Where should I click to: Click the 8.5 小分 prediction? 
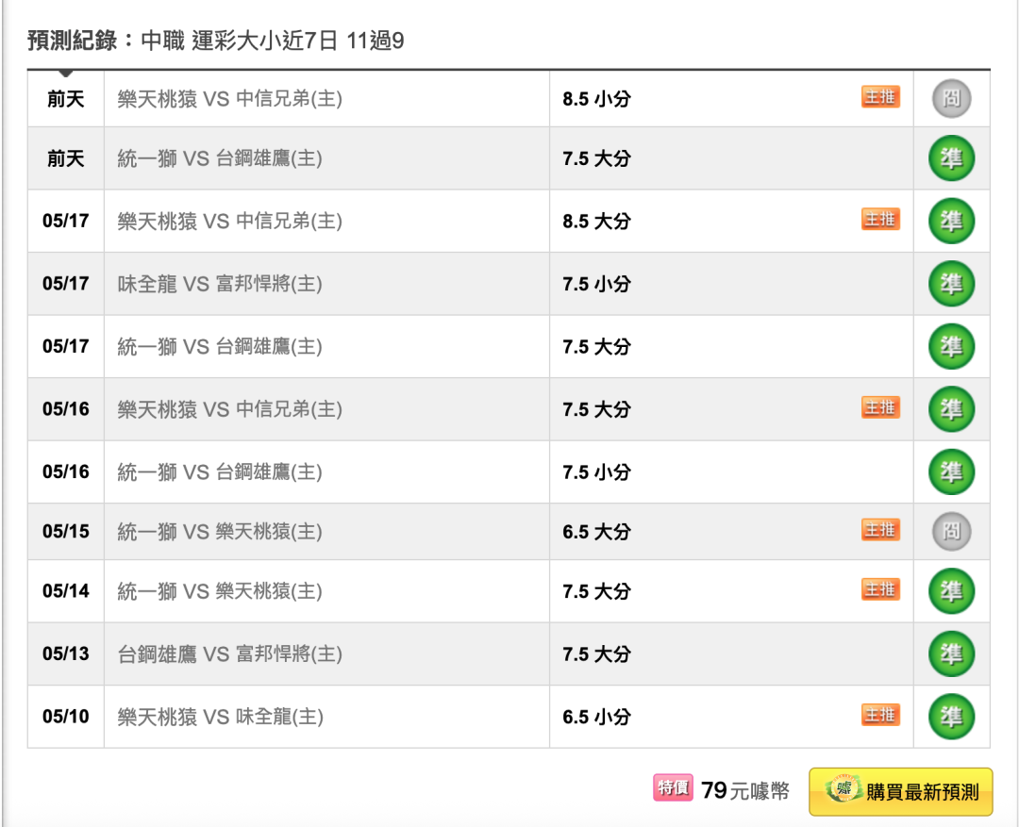coord(596,99)
